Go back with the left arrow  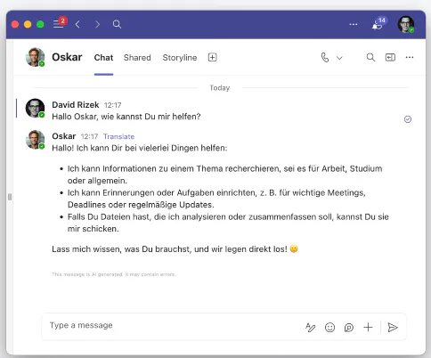pyautogui.click(x=77, y=24)
